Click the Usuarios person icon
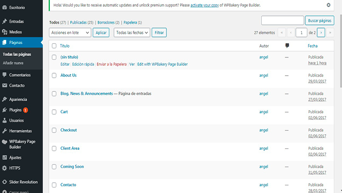Image resolution: width=342 pixels, height=193 pixels. (x=5, y=120)
